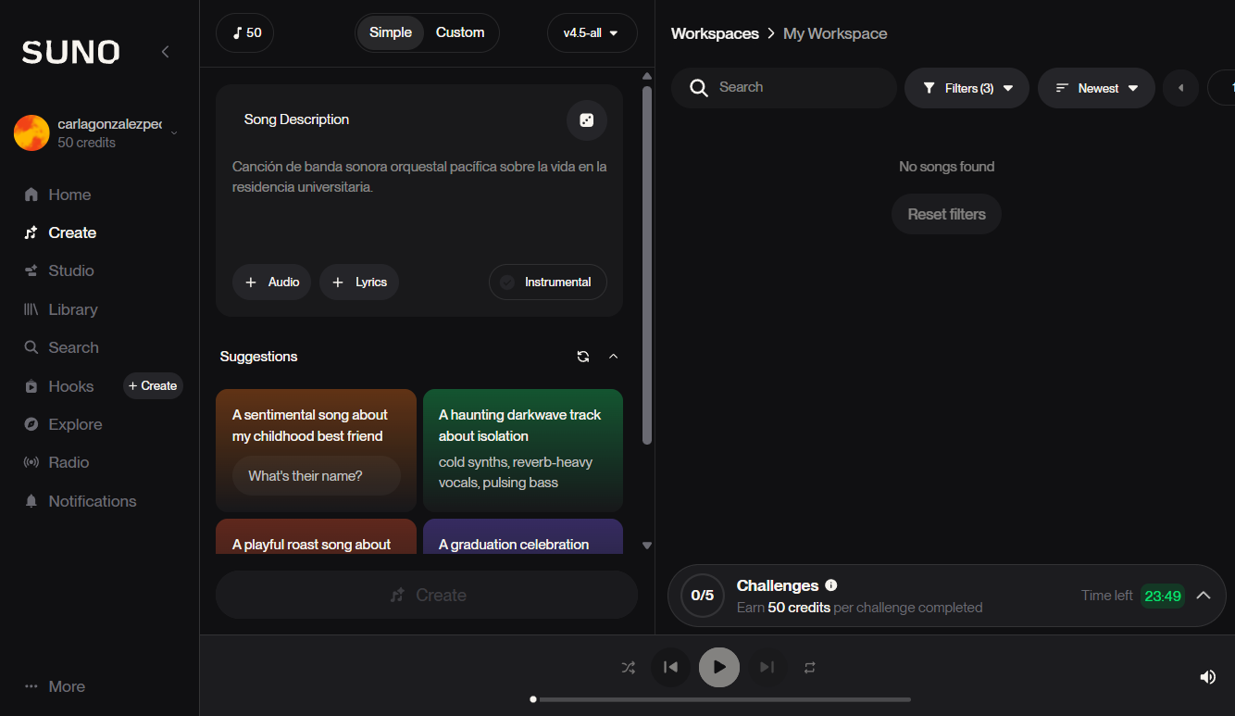Switch to Custom mode

coord(460,32)
